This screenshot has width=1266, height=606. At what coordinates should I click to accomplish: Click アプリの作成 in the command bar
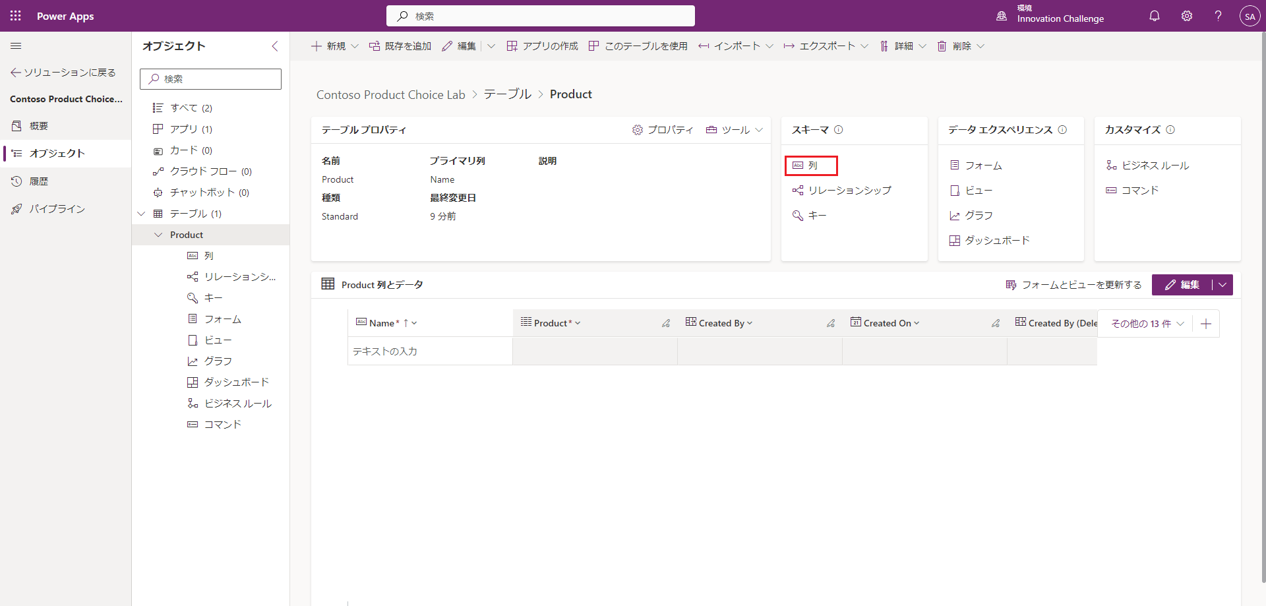pyautogui.click(x=542, y=46)
